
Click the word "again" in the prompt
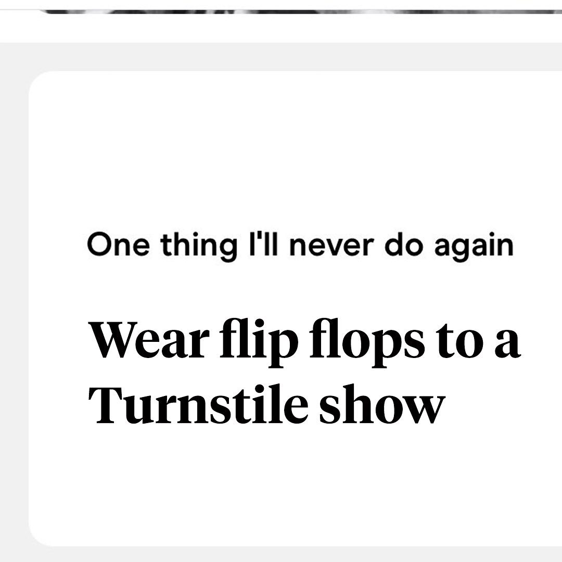(x=474, y=246)
